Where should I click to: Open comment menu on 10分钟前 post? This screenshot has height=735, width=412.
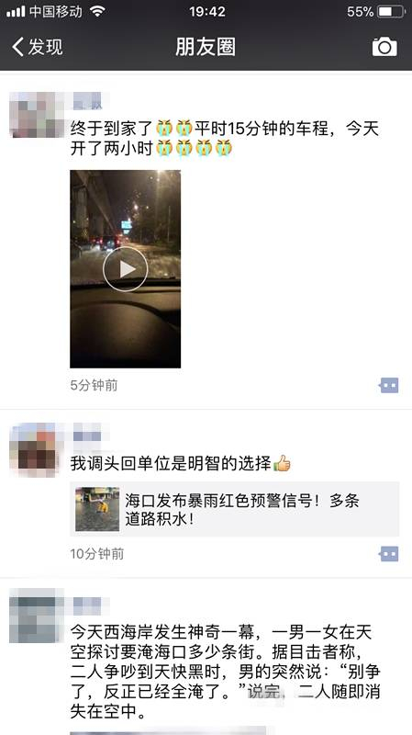click(388, 554)
